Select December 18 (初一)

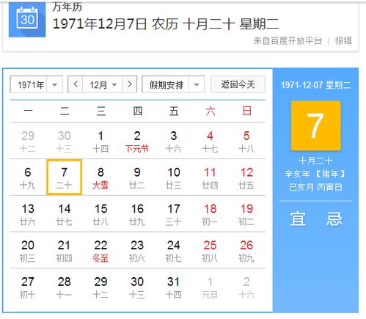pos(210,214)
